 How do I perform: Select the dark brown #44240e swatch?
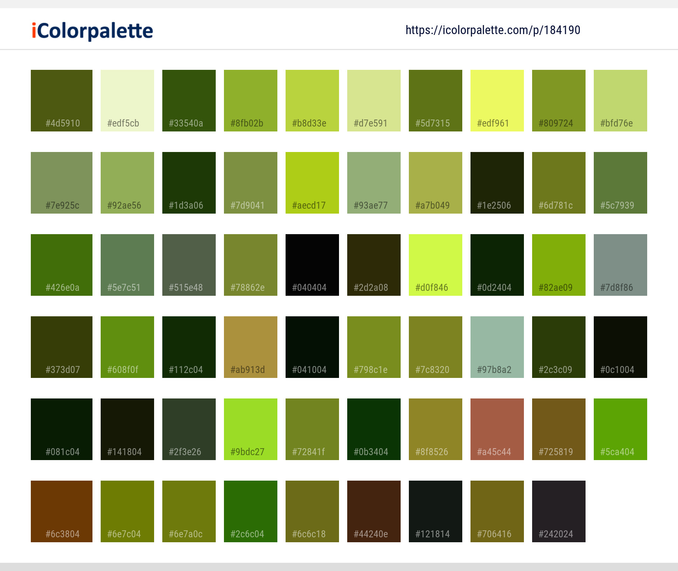pyautogui.click(x=374, y=511)
